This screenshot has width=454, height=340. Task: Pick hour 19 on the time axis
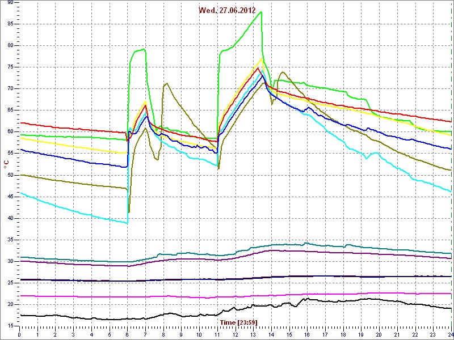pos(361,334)
